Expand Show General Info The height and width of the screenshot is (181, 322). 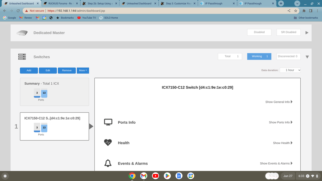point(279,102)
